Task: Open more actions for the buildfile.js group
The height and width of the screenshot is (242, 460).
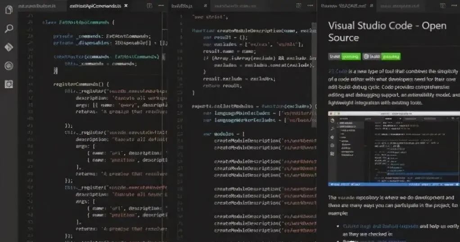Action: [310, 5]
